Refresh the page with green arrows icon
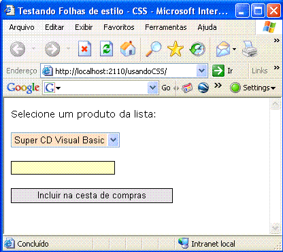The height and width of the screenshot is (252, 283). coord(106,48)
